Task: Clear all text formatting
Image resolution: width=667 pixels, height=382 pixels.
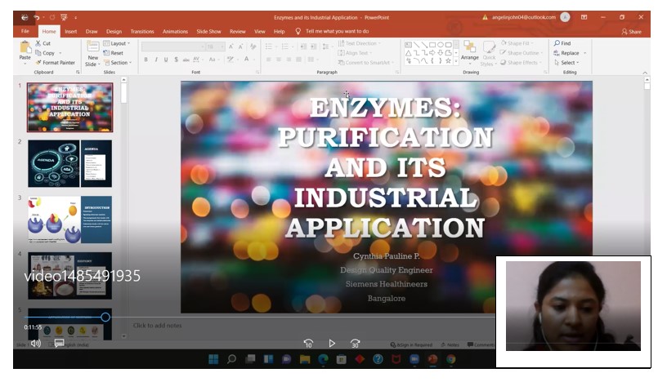Action: pos(253,47)
